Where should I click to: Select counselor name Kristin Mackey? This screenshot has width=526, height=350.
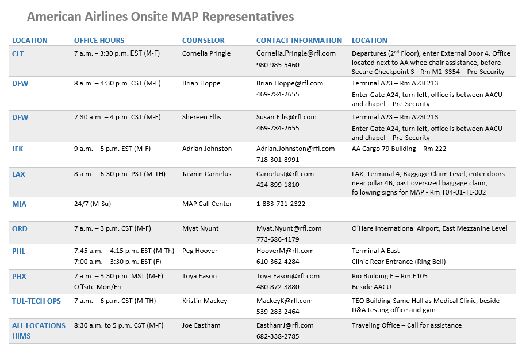pos(205,301)
